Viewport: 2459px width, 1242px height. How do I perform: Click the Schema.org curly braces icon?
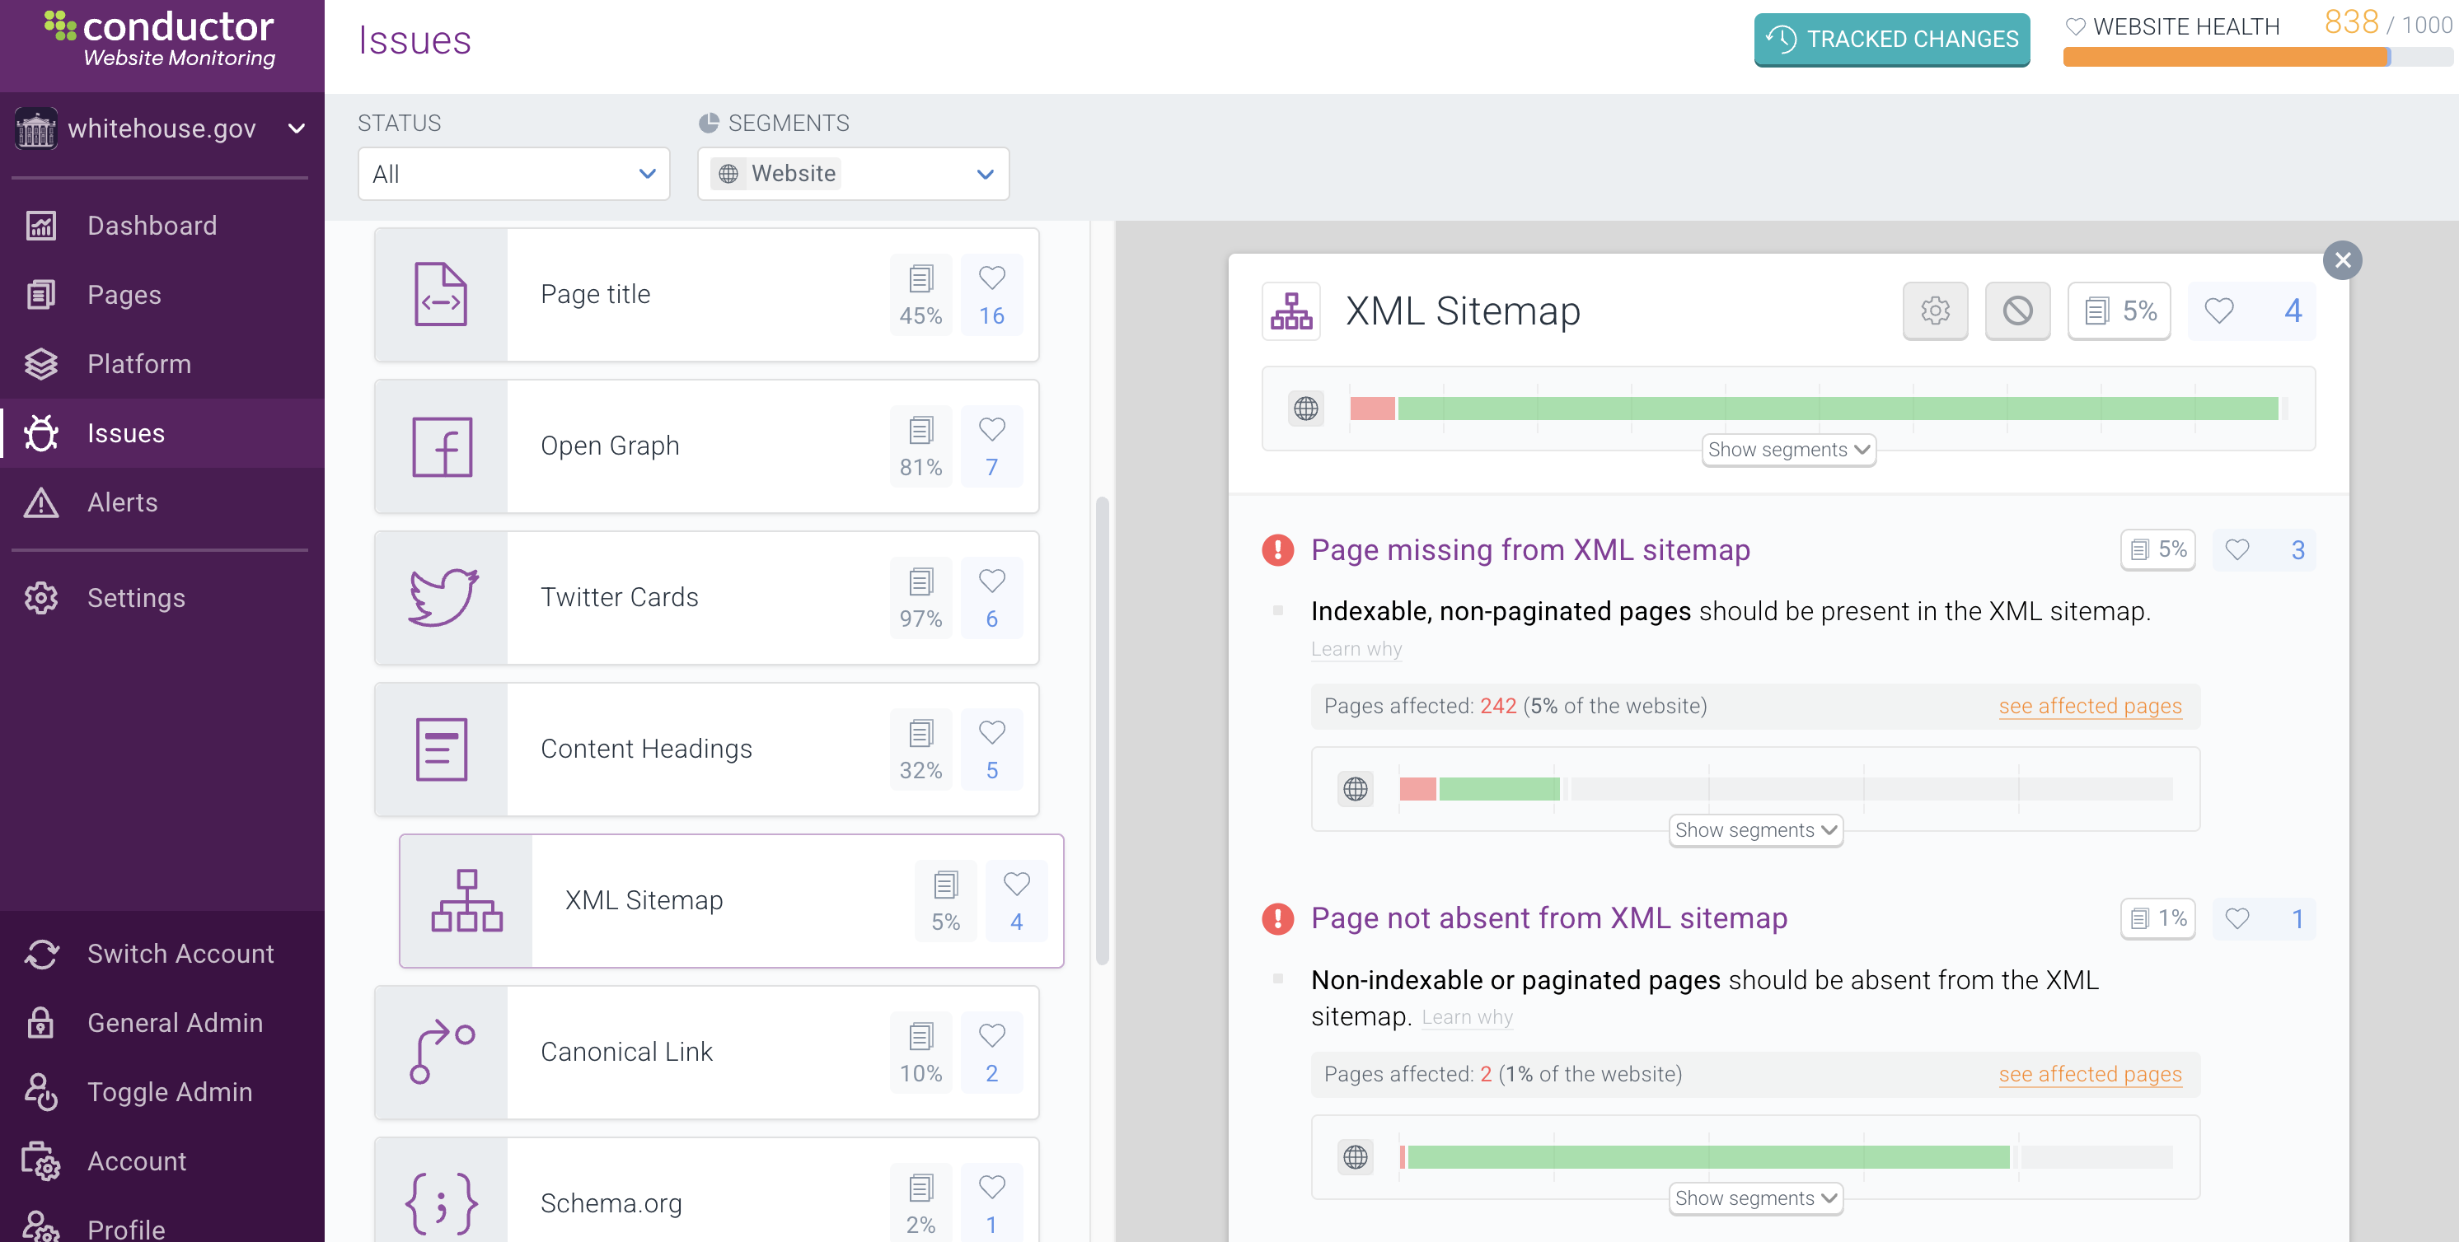pyautogui.click(x=442, y=1203)
